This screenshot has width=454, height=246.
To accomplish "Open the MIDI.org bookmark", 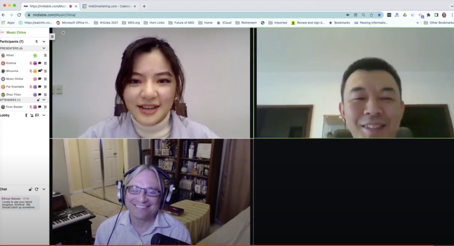I will (x=131, y=23).
